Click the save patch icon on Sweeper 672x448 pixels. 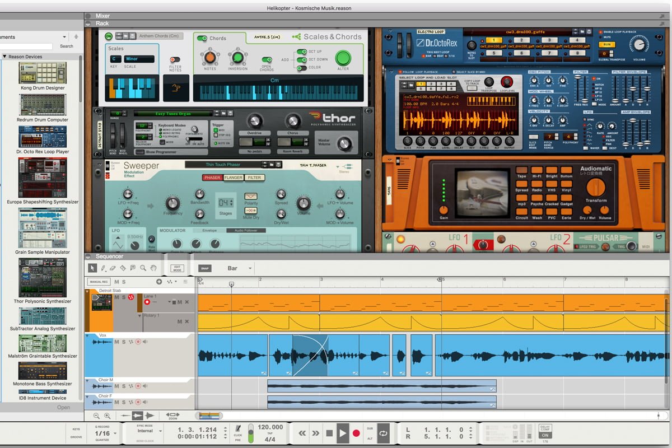click(278, 165)
